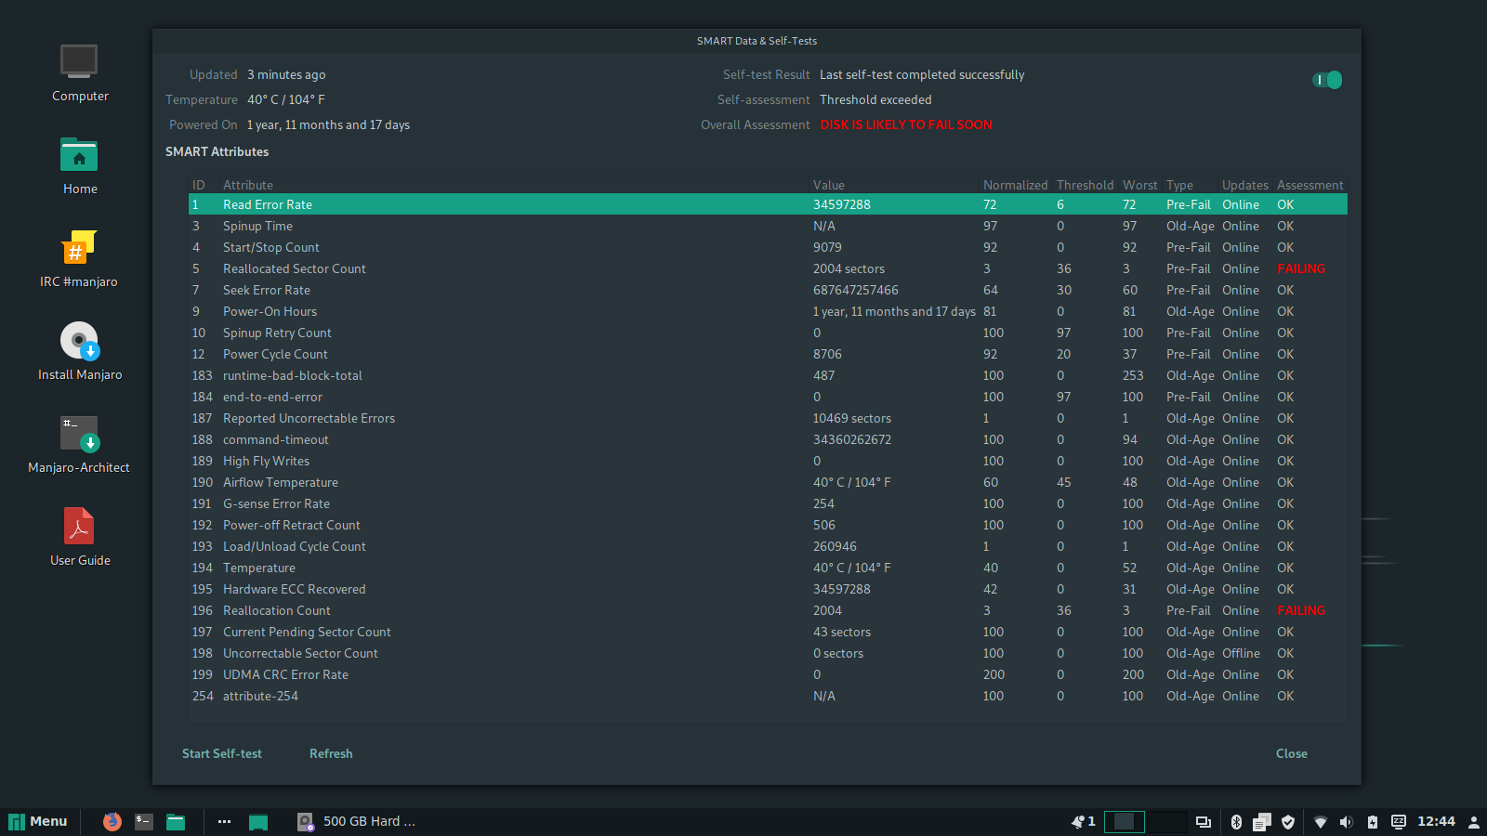Select the Reported Uncorrectable Errors row
The height and width of the screenshot is (836, 1487).
point(768,418)
